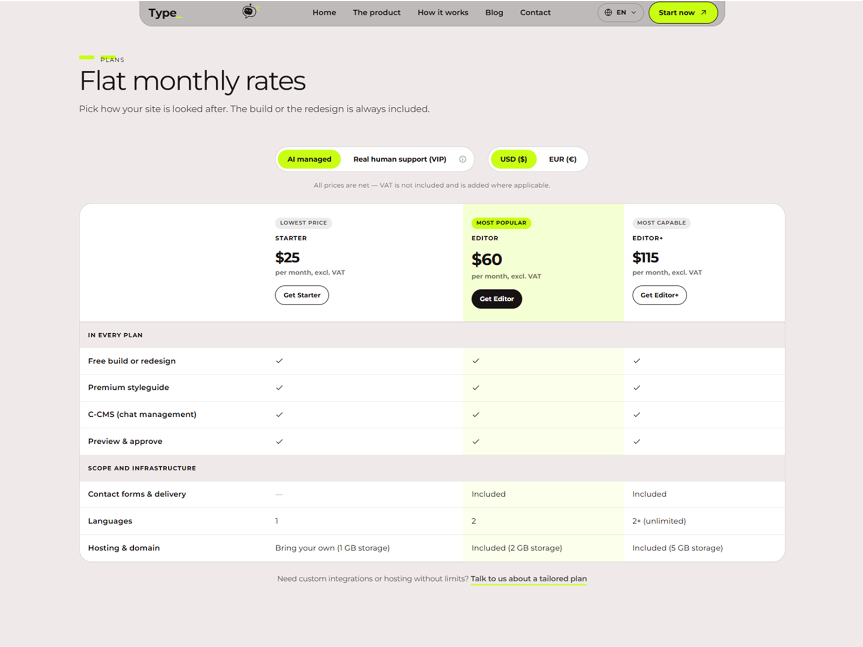Open the EN language dropdown
Screen dimensions: 863x647
pos(620,12)
